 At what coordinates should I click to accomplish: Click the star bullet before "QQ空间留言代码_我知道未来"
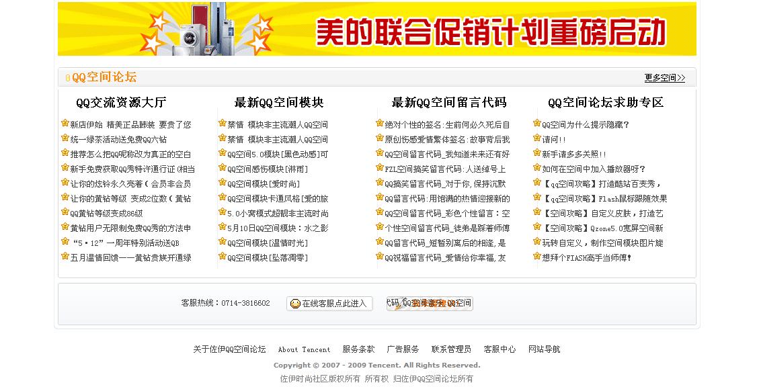click(x=379, y=153)
